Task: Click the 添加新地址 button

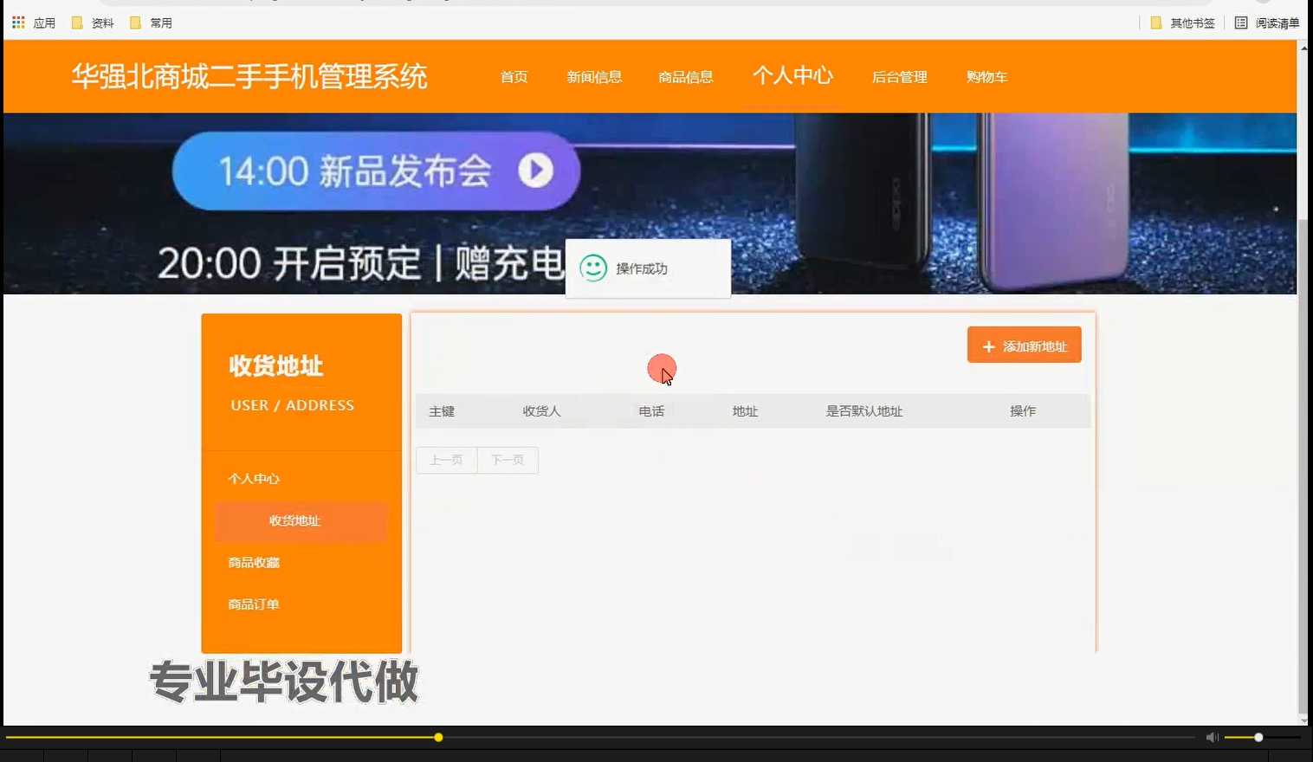Action: 1024,345
